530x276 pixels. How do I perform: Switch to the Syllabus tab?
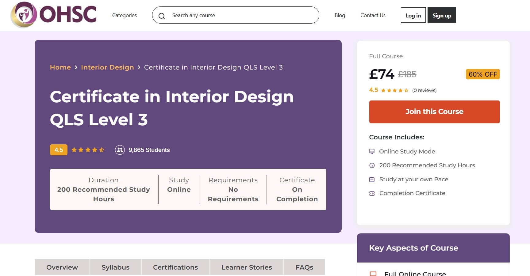point(115,267)
